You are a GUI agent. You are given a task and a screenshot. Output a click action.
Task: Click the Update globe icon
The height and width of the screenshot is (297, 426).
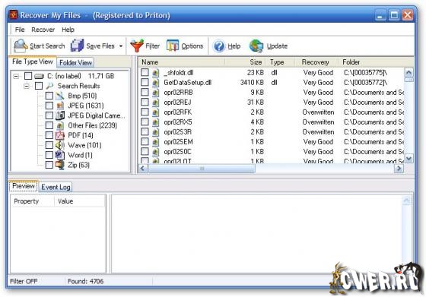coord(256,46)
